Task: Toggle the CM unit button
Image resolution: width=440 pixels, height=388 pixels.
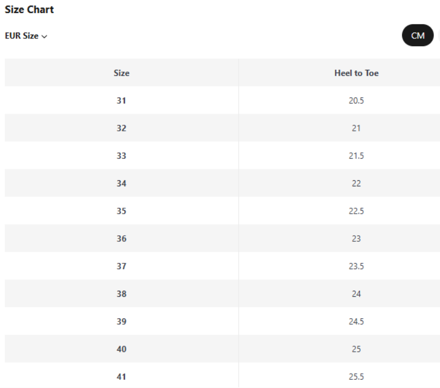Action: click(x=417, y=36)
